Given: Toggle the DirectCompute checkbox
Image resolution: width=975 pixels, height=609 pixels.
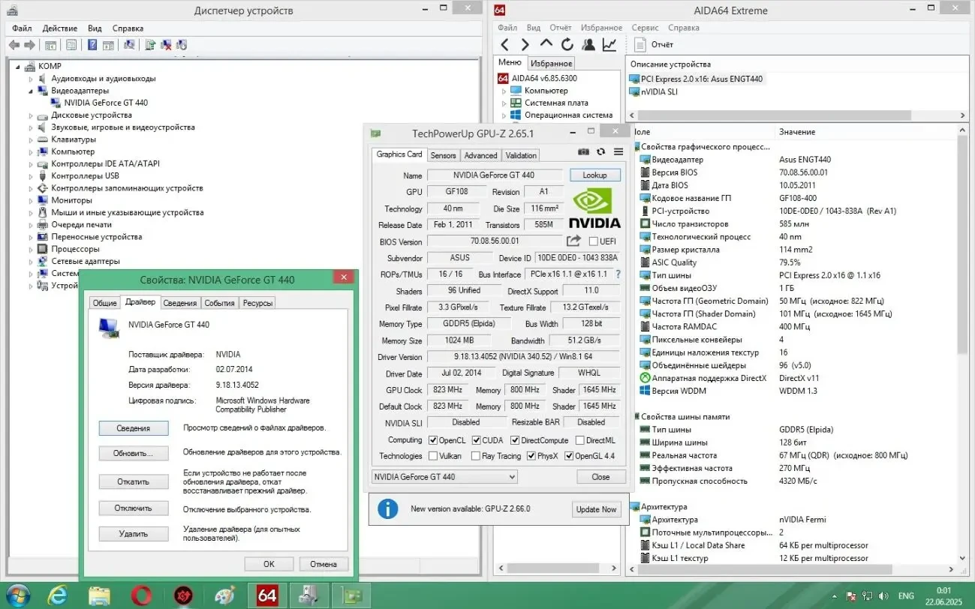Looking at the screenshot, I should pos(515,440).
